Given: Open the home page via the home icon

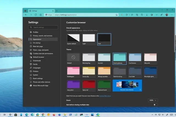Looking at the screenshot, I should point(41,15).
